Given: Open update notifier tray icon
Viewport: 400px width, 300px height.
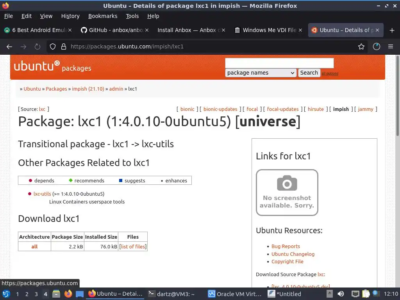Looking at the screenshot, I should (x=376, y=293).
